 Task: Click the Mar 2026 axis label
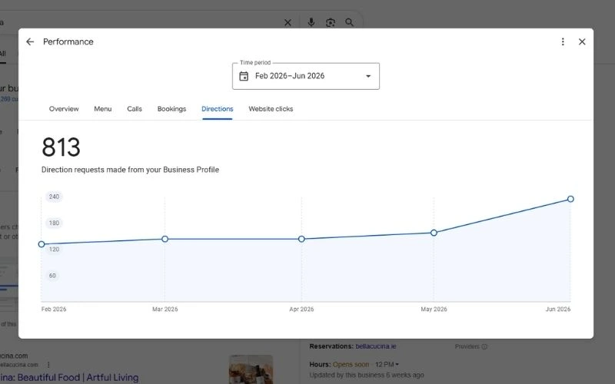pyautogui.click(x=165, y=310)
